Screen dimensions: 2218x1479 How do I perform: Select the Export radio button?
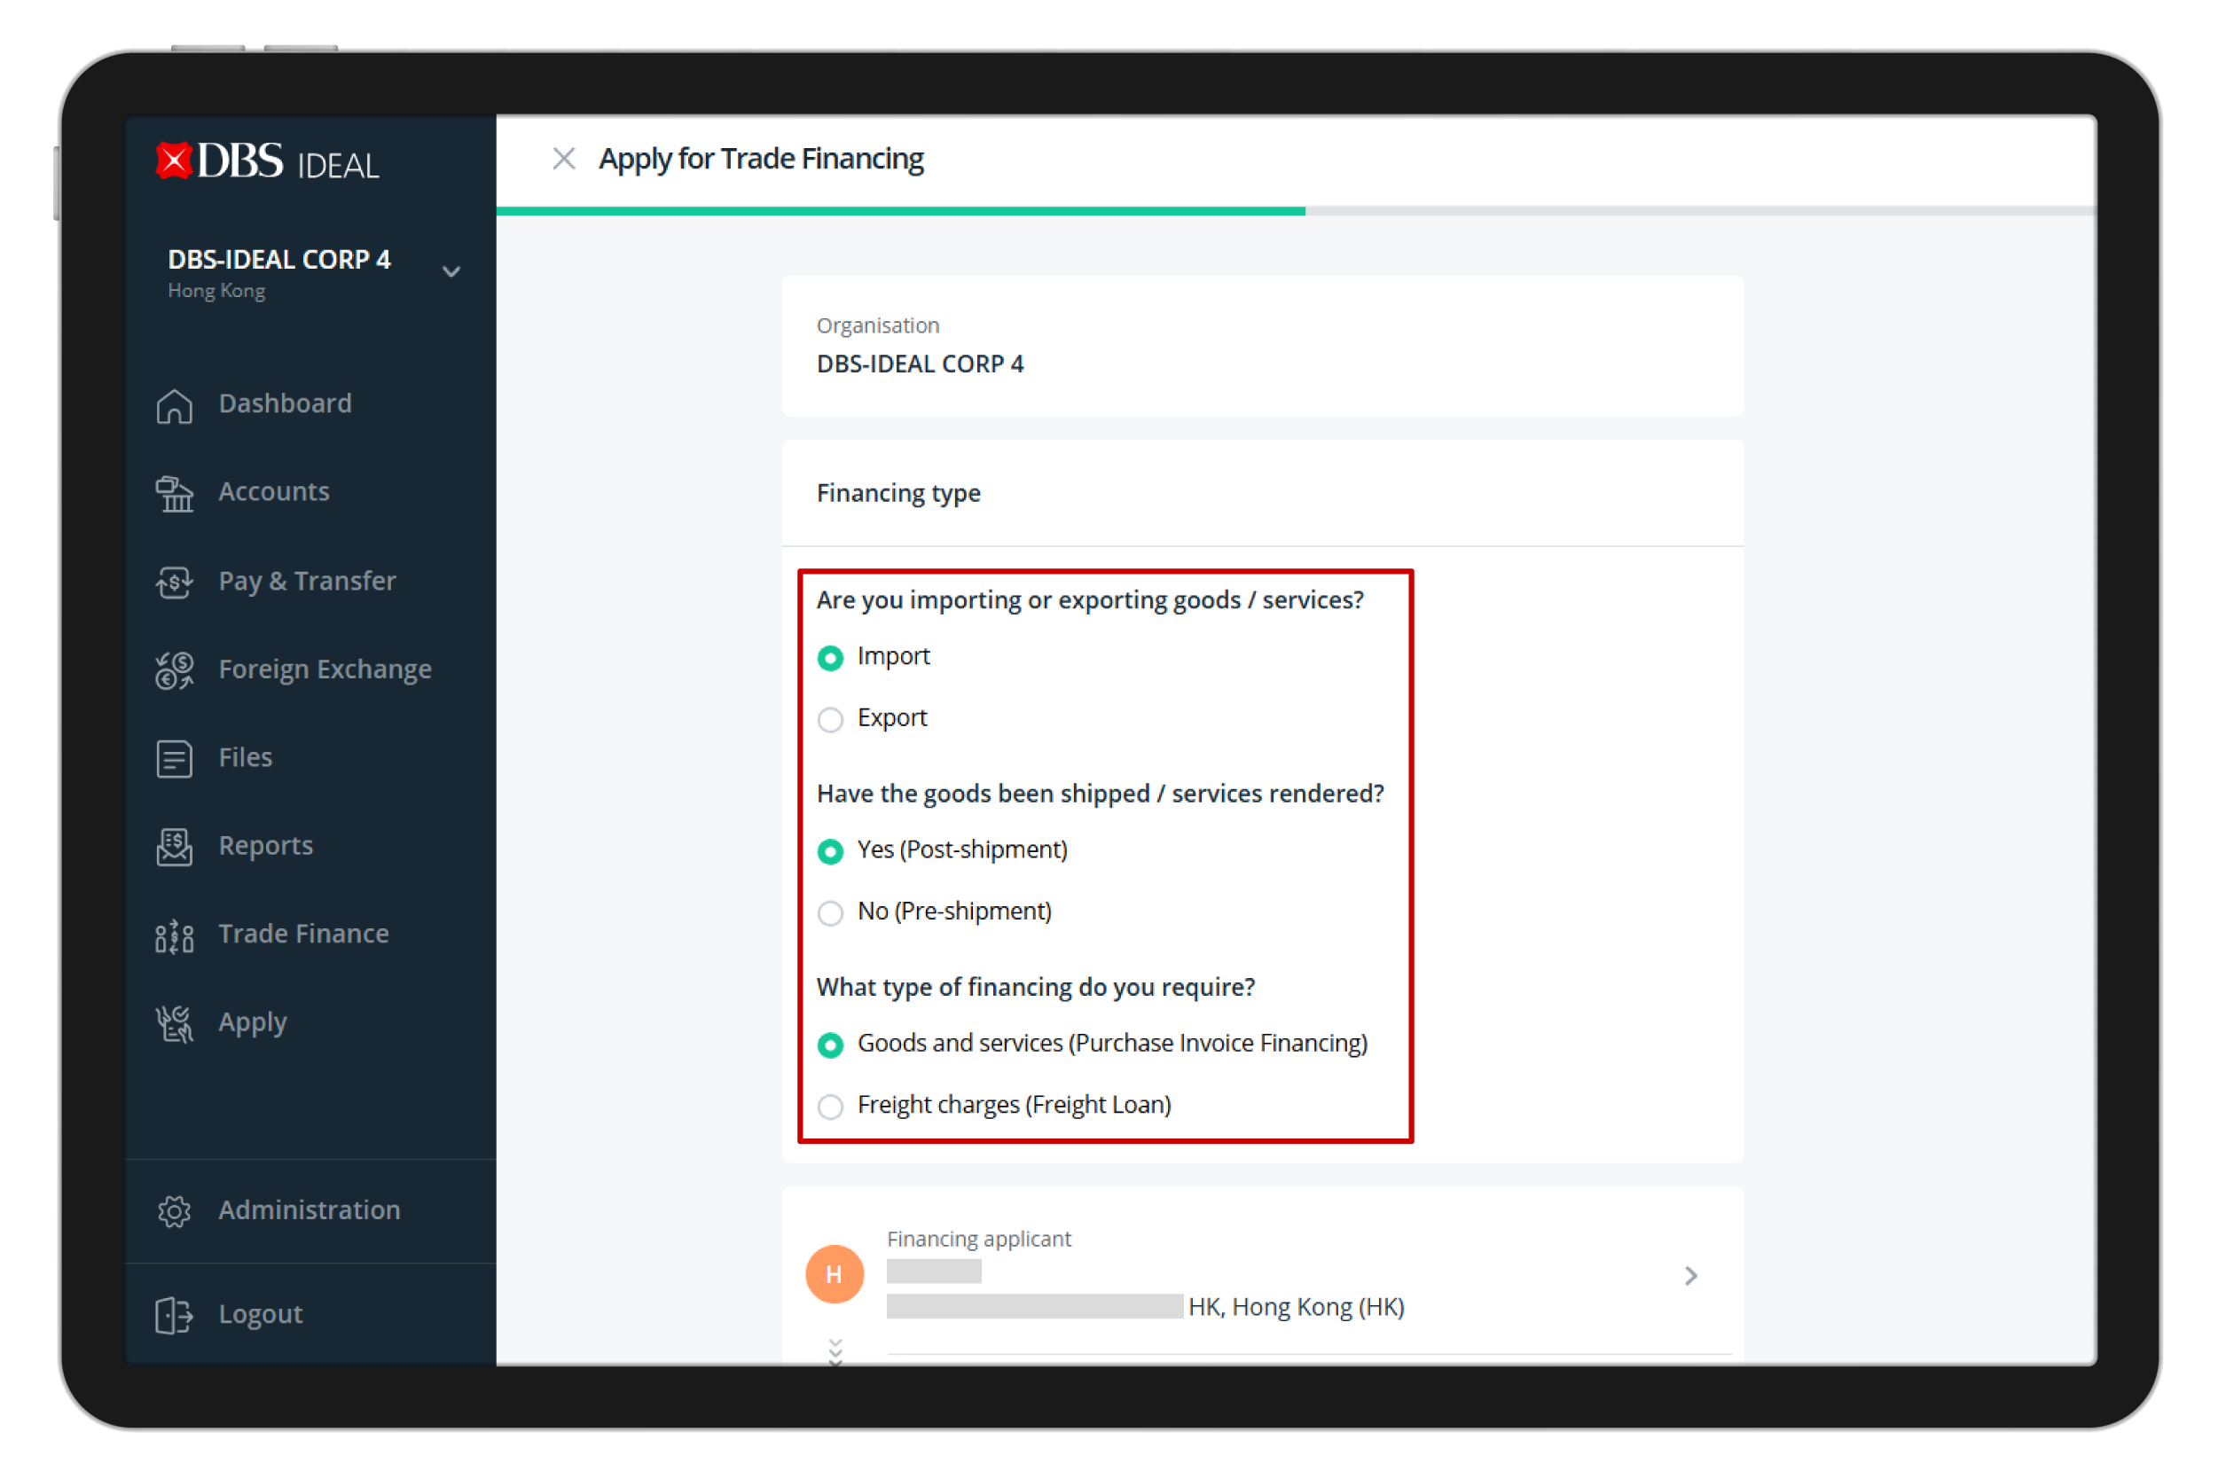click(x=830, y=720)
